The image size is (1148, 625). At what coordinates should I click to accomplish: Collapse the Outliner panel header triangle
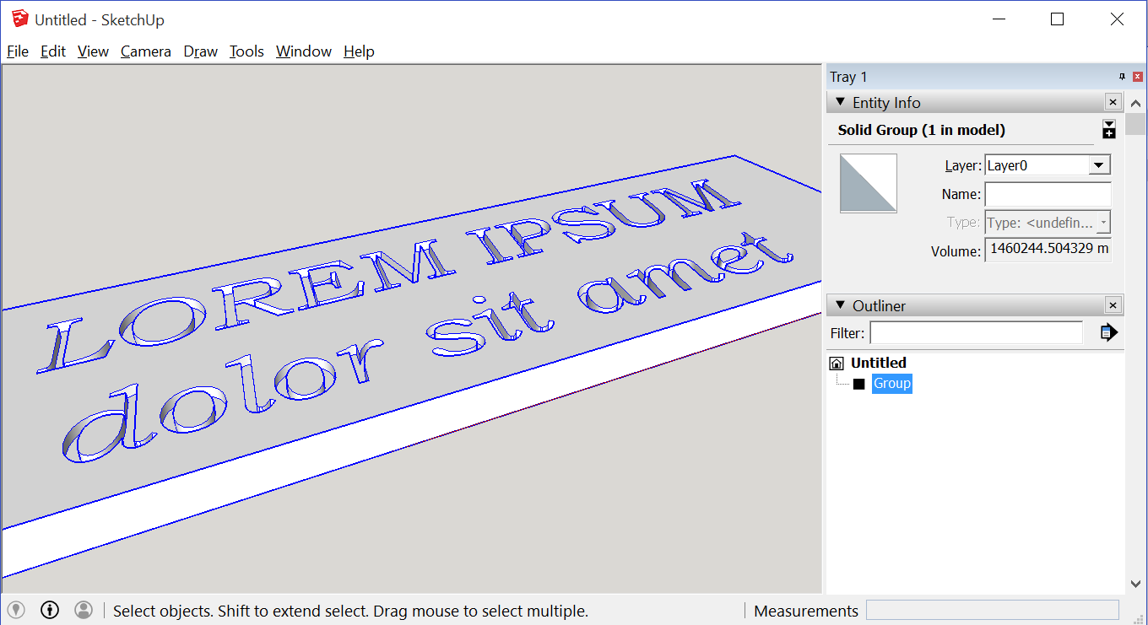coord(840,304)
